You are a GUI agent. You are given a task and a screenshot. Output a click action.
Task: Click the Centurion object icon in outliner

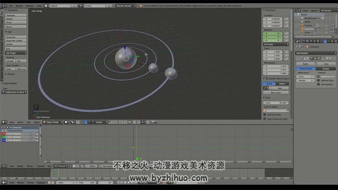tap(302, 29)
